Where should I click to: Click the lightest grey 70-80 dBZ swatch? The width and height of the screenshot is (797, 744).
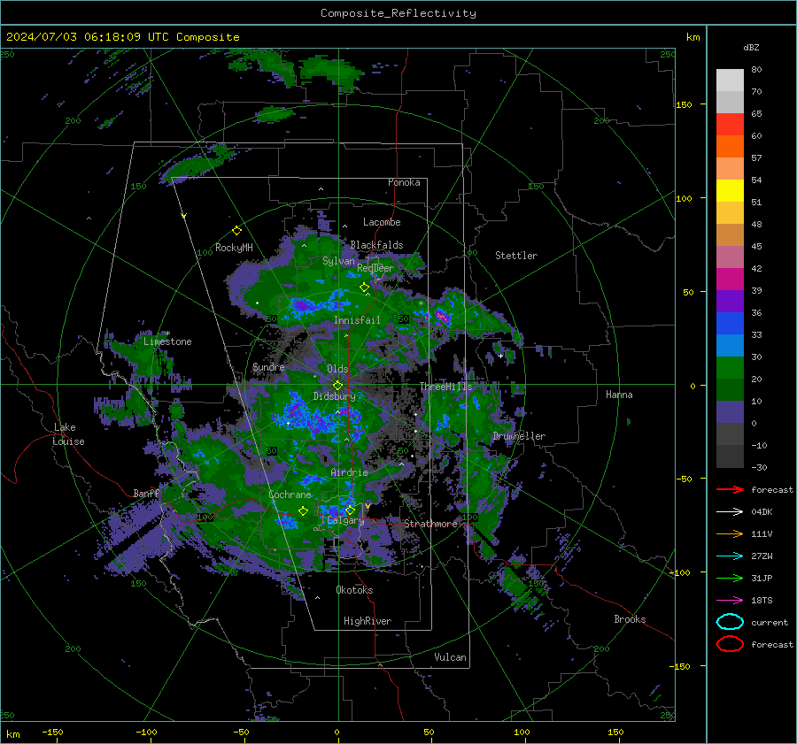[x=730, y=81]
